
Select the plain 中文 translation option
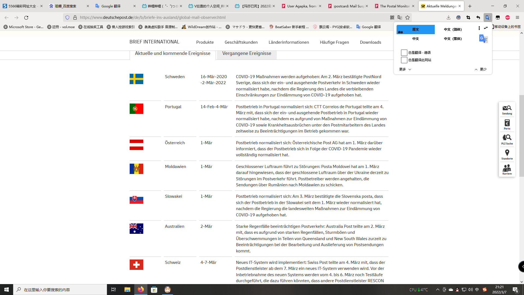click(x=416, y=39)
